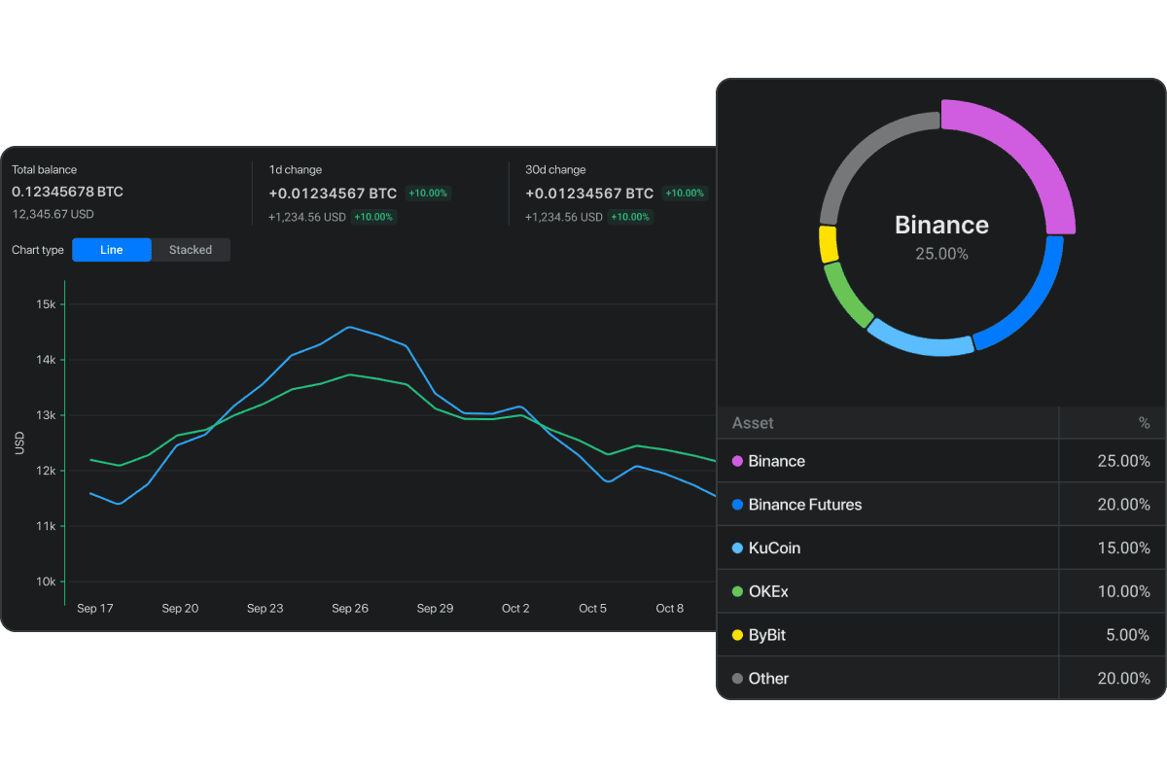
Task: Click the Binance label inside the donut chart
Action: click(x=940, y=225)
